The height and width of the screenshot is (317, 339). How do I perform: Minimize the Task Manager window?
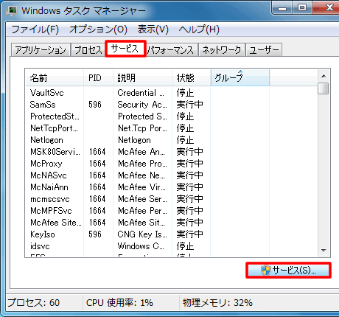click(x=282, y=8)
